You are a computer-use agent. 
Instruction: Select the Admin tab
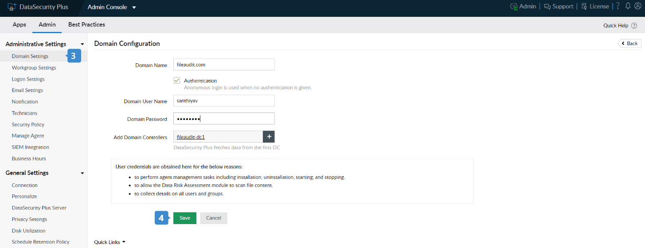47,25
